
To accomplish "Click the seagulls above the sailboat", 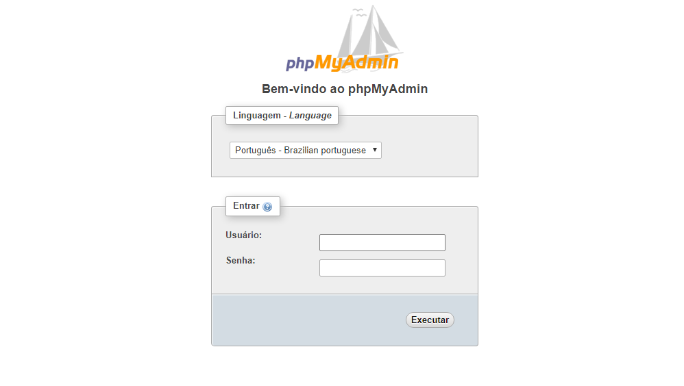I will coord(359,12).
